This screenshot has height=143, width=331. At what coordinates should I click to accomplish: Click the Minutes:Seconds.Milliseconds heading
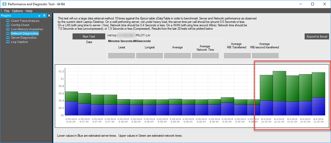pos(129,41)
